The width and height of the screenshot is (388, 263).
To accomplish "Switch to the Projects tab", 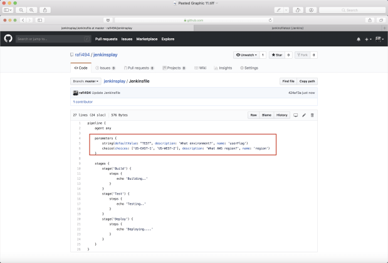I will (174, 68).
